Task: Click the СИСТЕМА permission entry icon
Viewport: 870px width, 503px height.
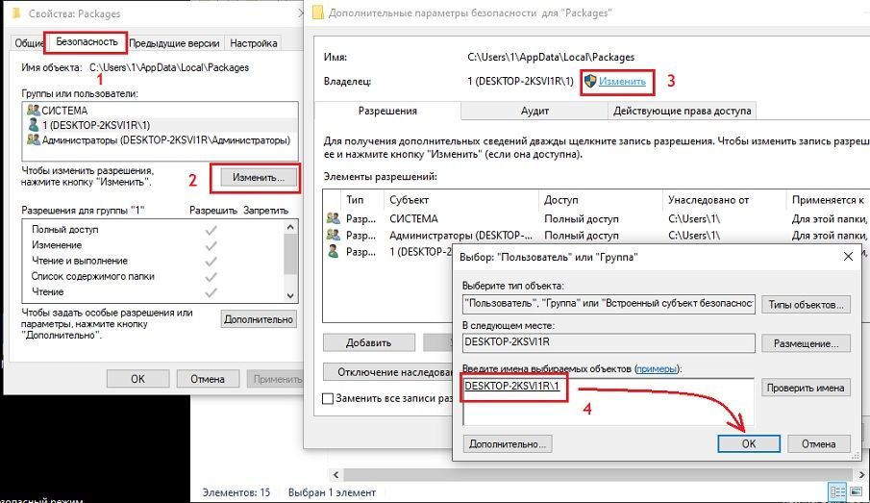Action: [x=334, y=218]
